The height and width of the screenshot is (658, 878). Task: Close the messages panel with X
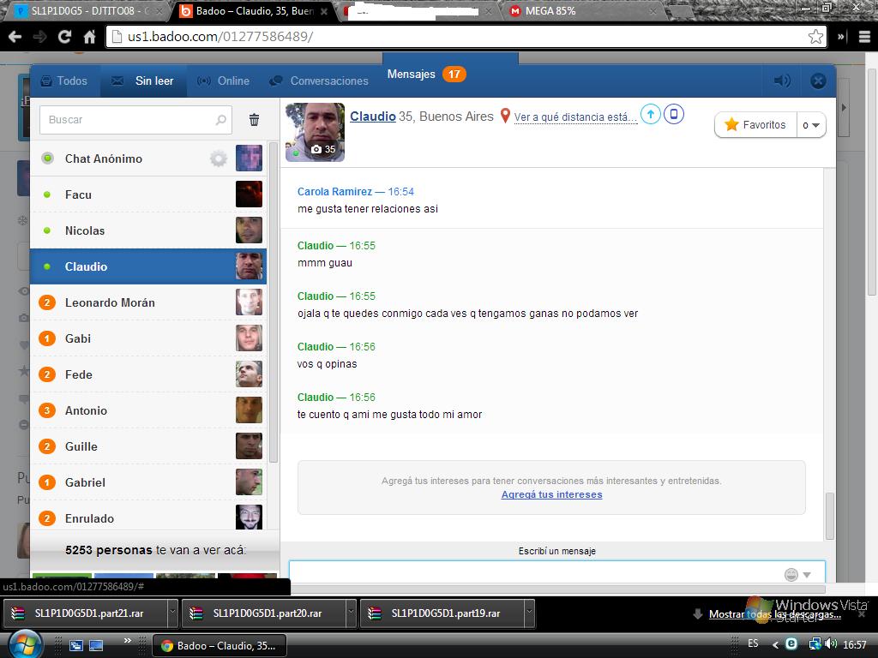click(818, 81)
